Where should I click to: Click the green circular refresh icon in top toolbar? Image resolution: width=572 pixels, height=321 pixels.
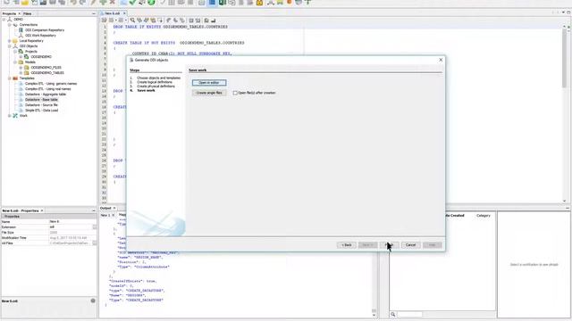tap(151, 3)
